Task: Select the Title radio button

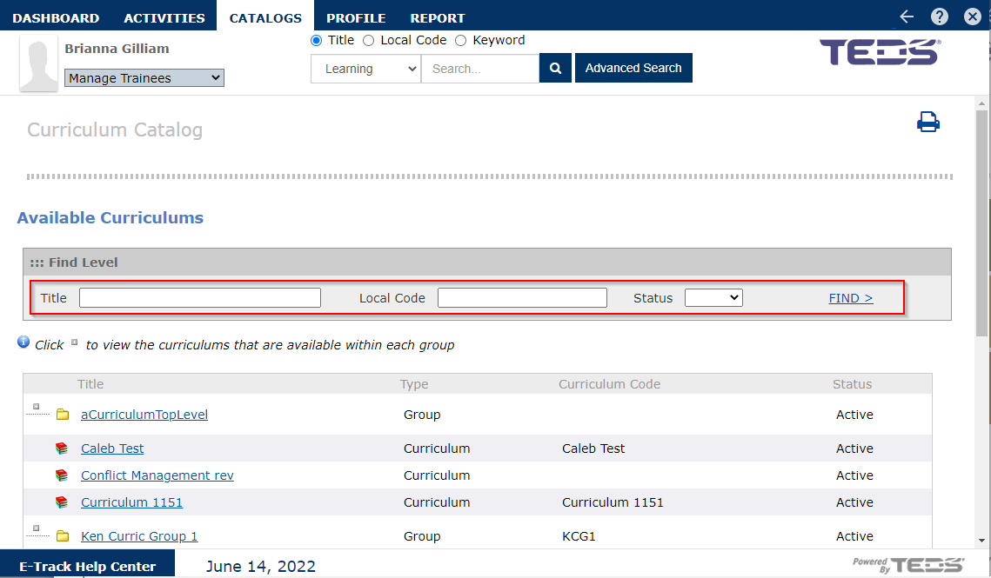Action: point(317,40)
